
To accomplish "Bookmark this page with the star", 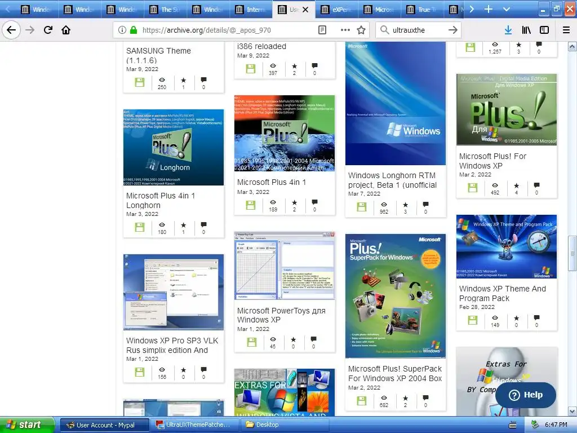I will 361,30.
